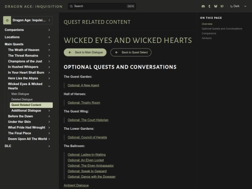Open the Discord link icon

pos(203,6)
